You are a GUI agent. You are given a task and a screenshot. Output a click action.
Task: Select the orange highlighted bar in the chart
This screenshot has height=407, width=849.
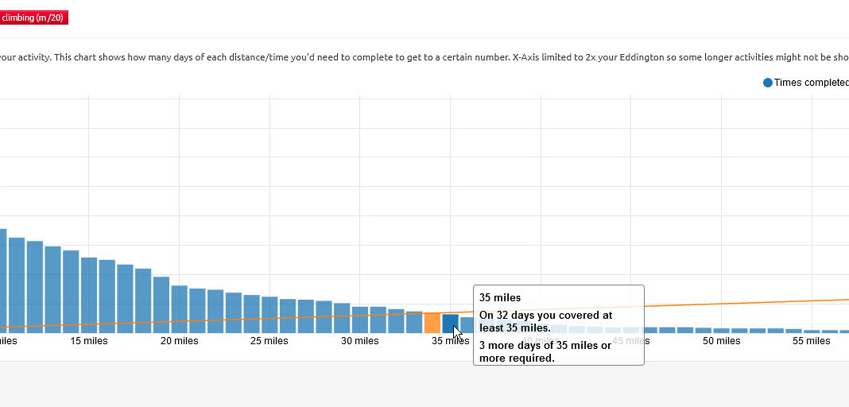[x=432, y=323]
